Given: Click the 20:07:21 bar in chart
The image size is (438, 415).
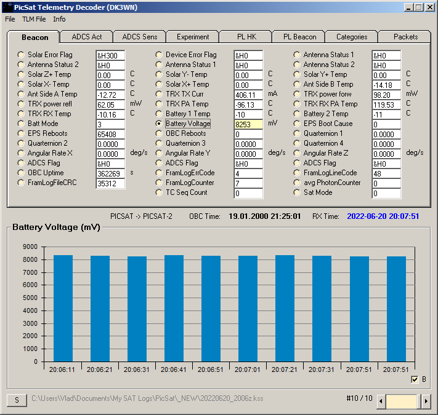Looking at the screenshot, I should pyautogui.click(x=285, y=308).
